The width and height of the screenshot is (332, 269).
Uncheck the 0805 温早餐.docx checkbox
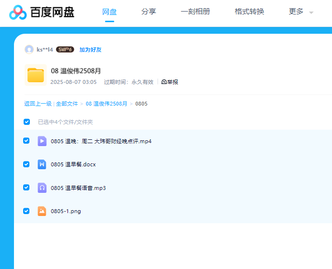[x=27, y=164]
